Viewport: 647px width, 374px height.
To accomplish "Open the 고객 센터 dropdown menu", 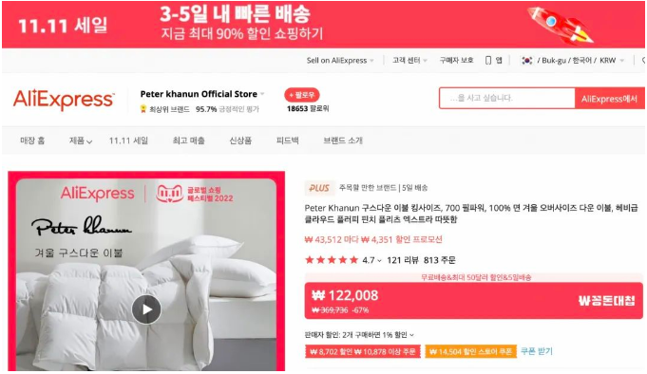I will (409, 60).
